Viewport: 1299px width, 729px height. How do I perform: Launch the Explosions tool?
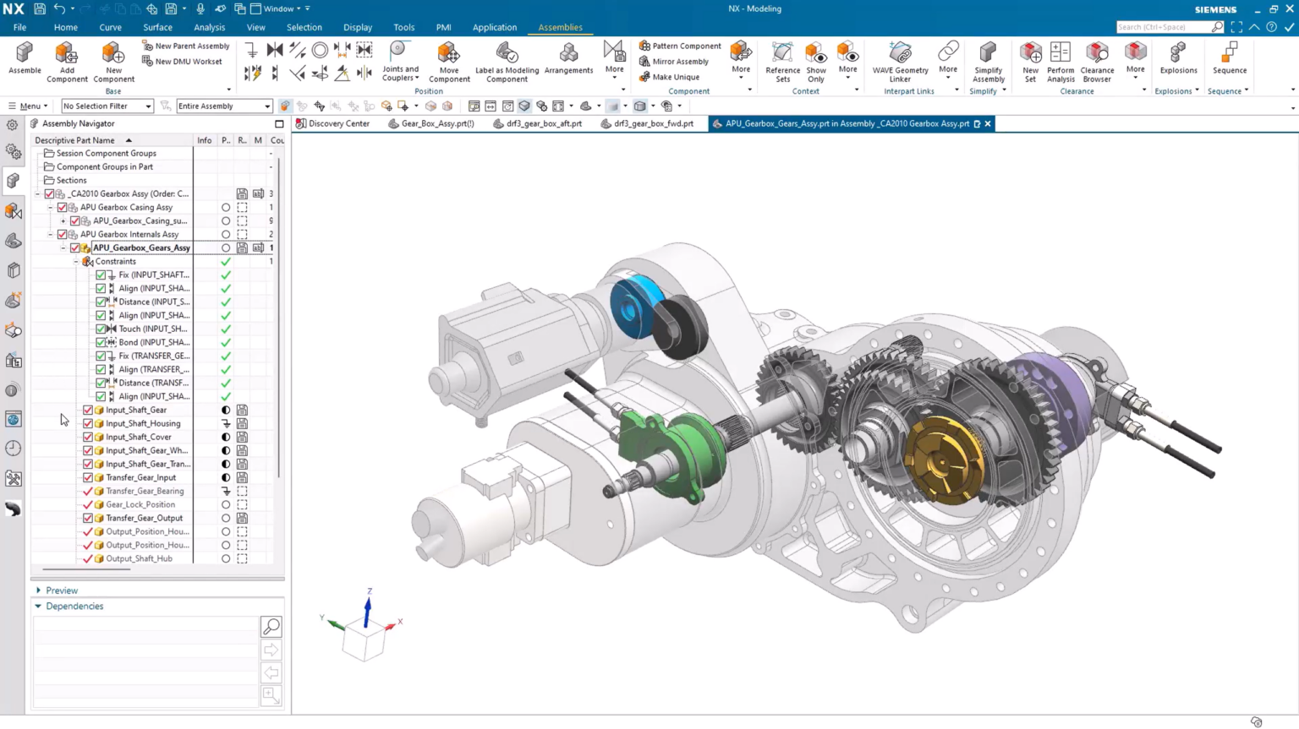click(1177, 59)
